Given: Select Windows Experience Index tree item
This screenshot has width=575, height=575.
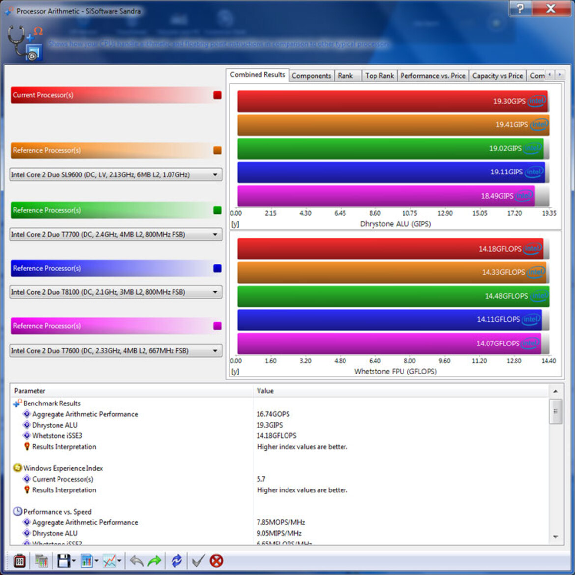Looking at the screenshot, I should (63, 468).
